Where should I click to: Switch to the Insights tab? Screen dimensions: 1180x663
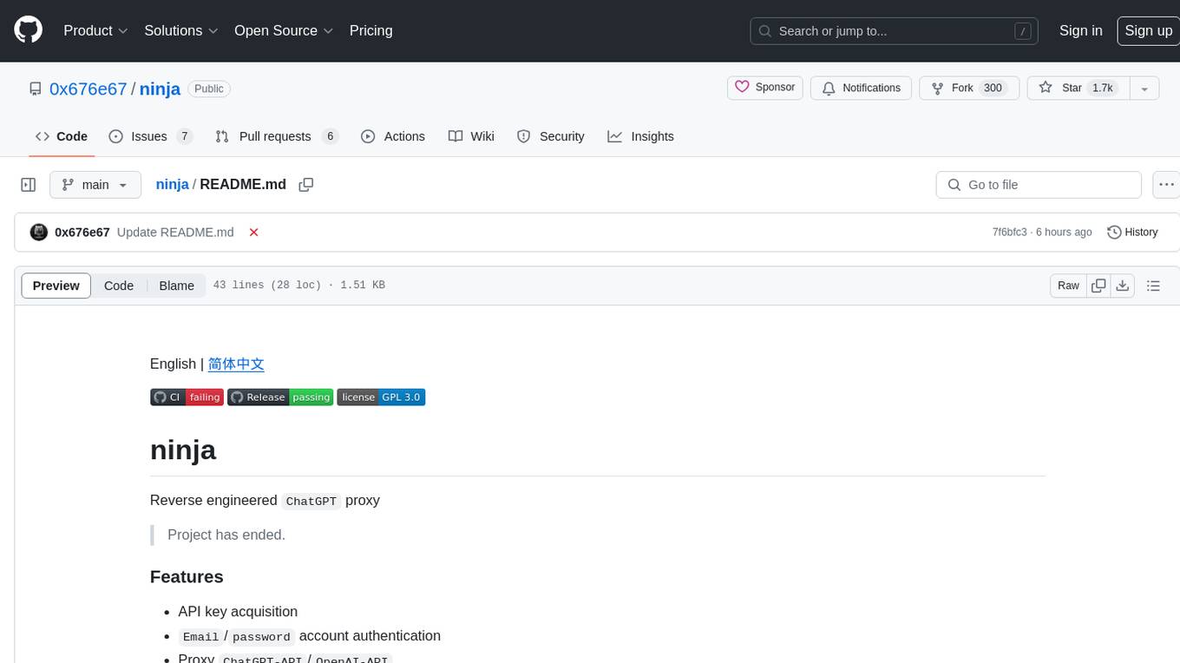[x=640, y=136]
